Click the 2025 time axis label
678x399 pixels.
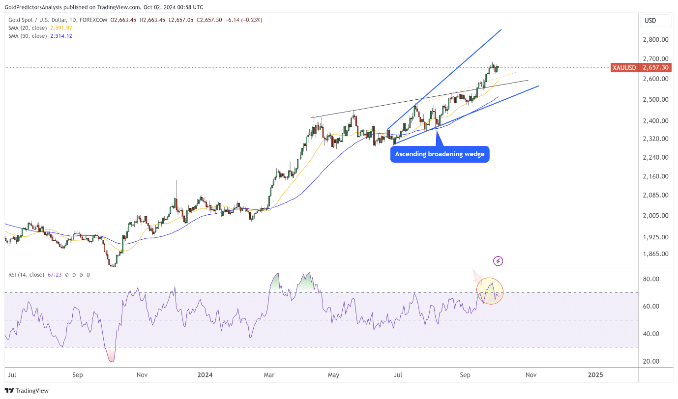coord(595,375)
